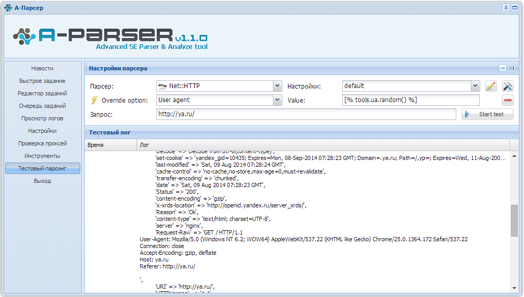Remove override option with red minus icon

pos(508,100)
